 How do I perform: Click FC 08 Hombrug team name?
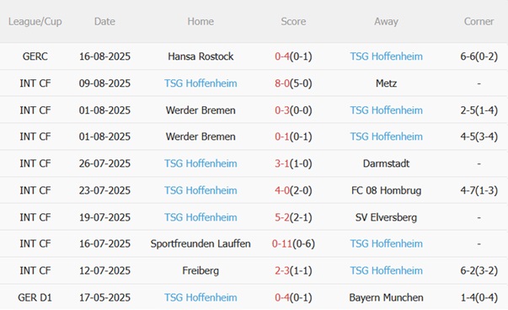pyautogui.click(x=386, y=190)
